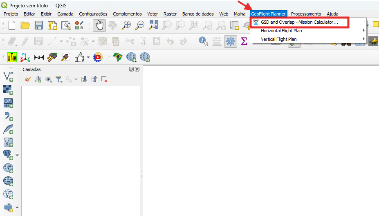Image resolution: width=379 pixels, height=216 pixels.
Task: Open the YouTube gear plugin icon
Action: (x=98, y=57)
